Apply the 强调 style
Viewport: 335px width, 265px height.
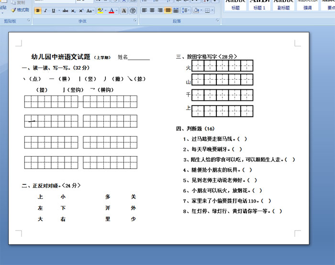(x=307, y=5)
